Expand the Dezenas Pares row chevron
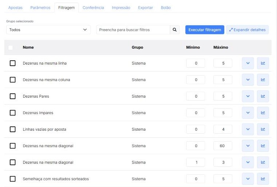 coord(248,96)
